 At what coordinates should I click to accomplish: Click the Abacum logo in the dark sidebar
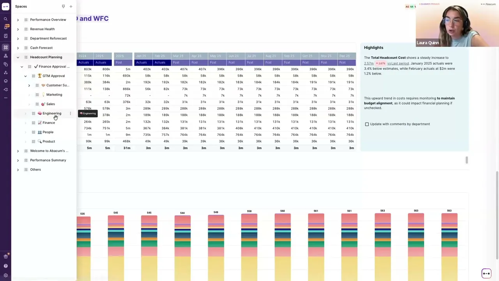click(5, 6)
